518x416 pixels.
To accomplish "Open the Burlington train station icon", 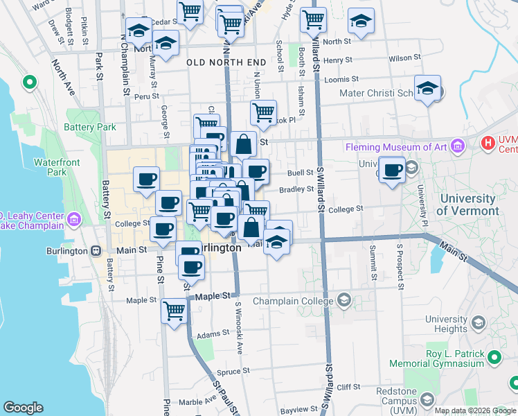I will tap(96, 251).
